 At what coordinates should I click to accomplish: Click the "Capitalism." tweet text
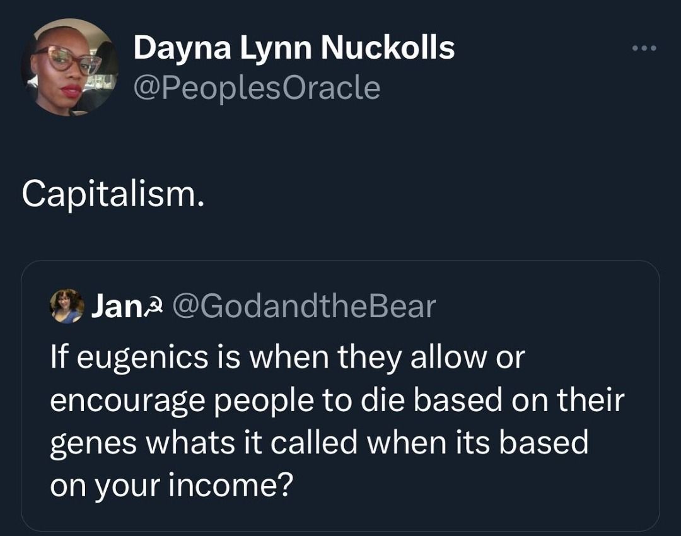tap(113, 195)
